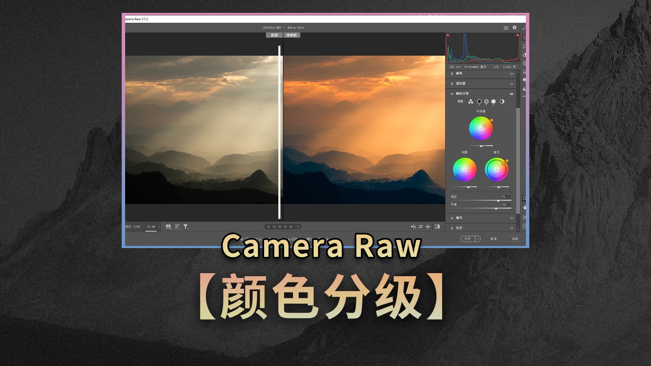The height and width of the screenshot is (366, 651).
Task: Toggle 光学 panel visibility eye
Action: click(512, 228)
